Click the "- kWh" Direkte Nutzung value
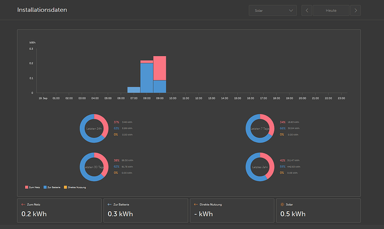Viewport: 384px width, 229px height. click(x=204, y=214)
